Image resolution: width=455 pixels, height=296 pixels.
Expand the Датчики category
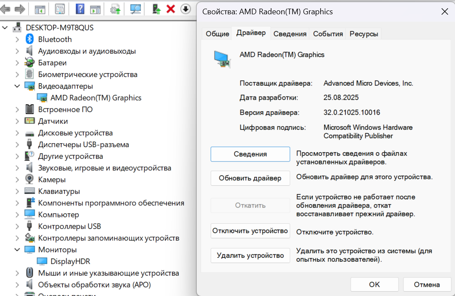pyautogui.click(x=17, y=121)
